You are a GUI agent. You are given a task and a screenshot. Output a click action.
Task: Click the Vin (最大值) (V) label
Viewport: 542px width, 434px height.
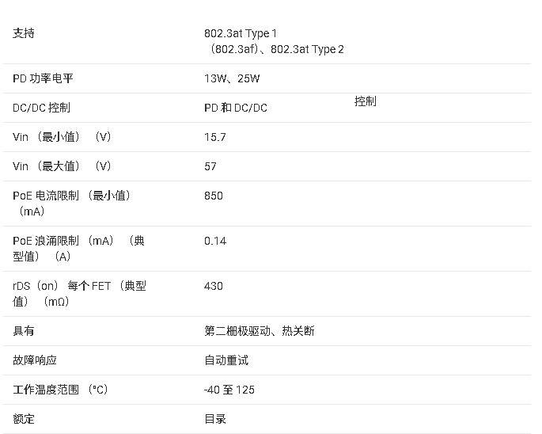click(x=62, y=166)
